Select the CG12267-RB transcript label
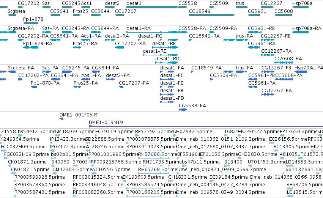This screenshot has width=323, height=198. [276, 36]
